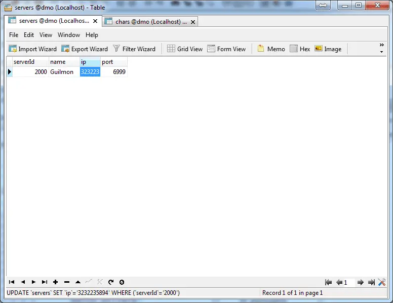
Task: Click the page number field
Action: 349,282
